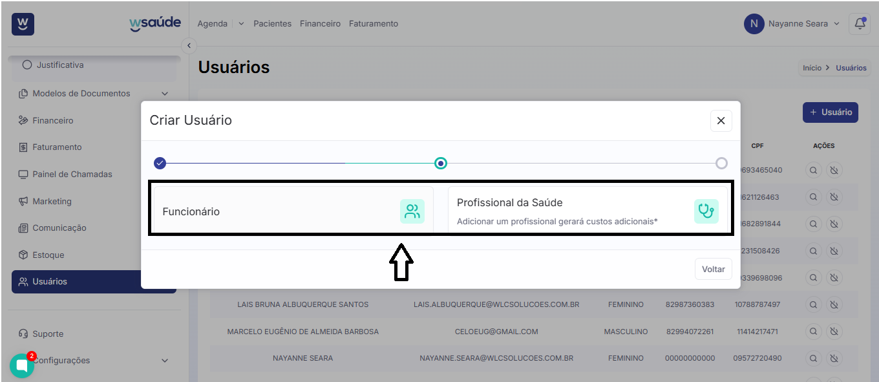Open the Pacientes menu in the top bar
This screenshot has width=879, height=382.
coord(272,23)
